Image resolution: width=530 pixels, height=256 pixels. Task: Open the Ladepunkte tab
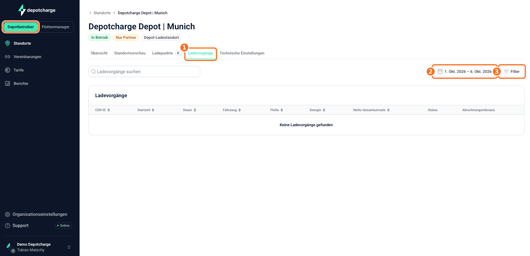[x=166, y=53]
